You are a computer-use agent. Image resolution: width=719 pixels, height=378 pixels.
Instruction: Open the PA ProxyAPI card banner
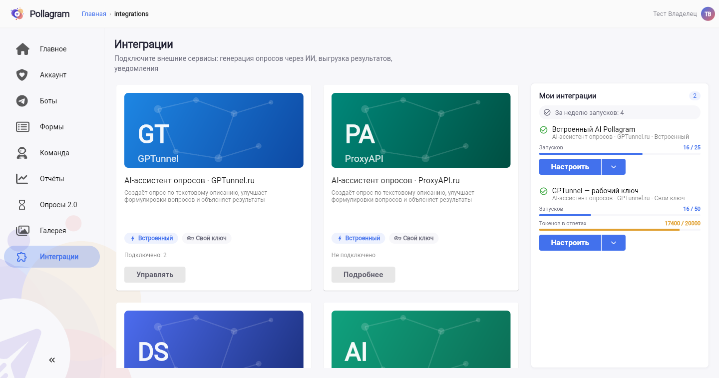click(x=421, y=130)
